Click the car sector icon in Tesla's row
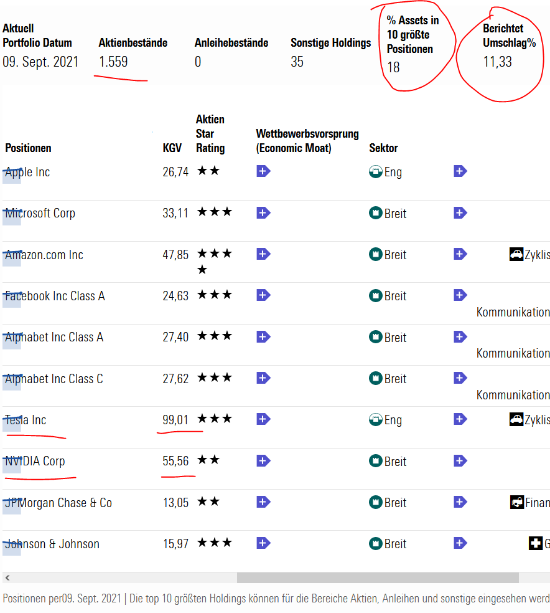The image size is (550, 613). coord(516,419)
